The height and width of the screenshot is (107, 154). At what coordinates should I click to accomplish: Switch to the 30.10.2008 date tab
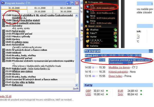66,11
